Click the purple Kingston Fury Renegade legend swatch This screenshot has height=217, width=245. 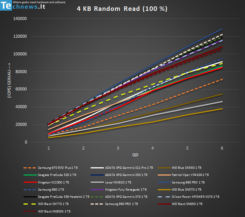(x=97, y=189)
